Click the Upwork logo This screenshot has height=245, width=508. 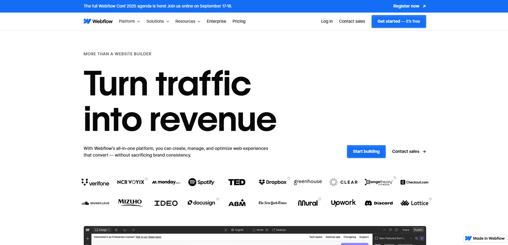343,203
